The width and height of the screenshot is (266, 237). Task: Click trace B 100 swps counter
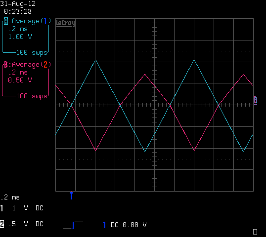coord(32,96)
